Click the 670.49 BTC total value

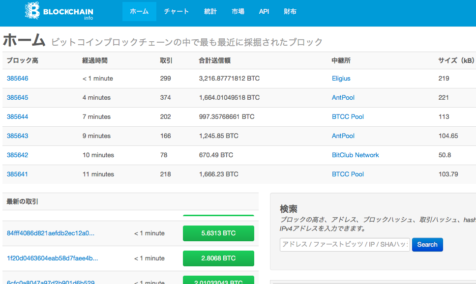pos(216,155)
